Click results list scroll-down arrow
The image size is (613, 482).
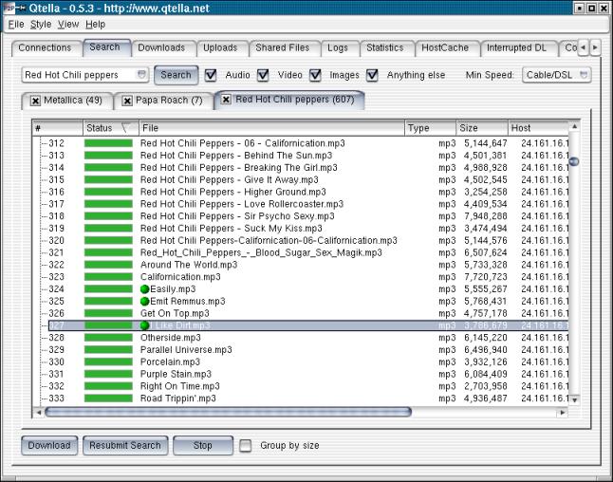tap(574, 399)
